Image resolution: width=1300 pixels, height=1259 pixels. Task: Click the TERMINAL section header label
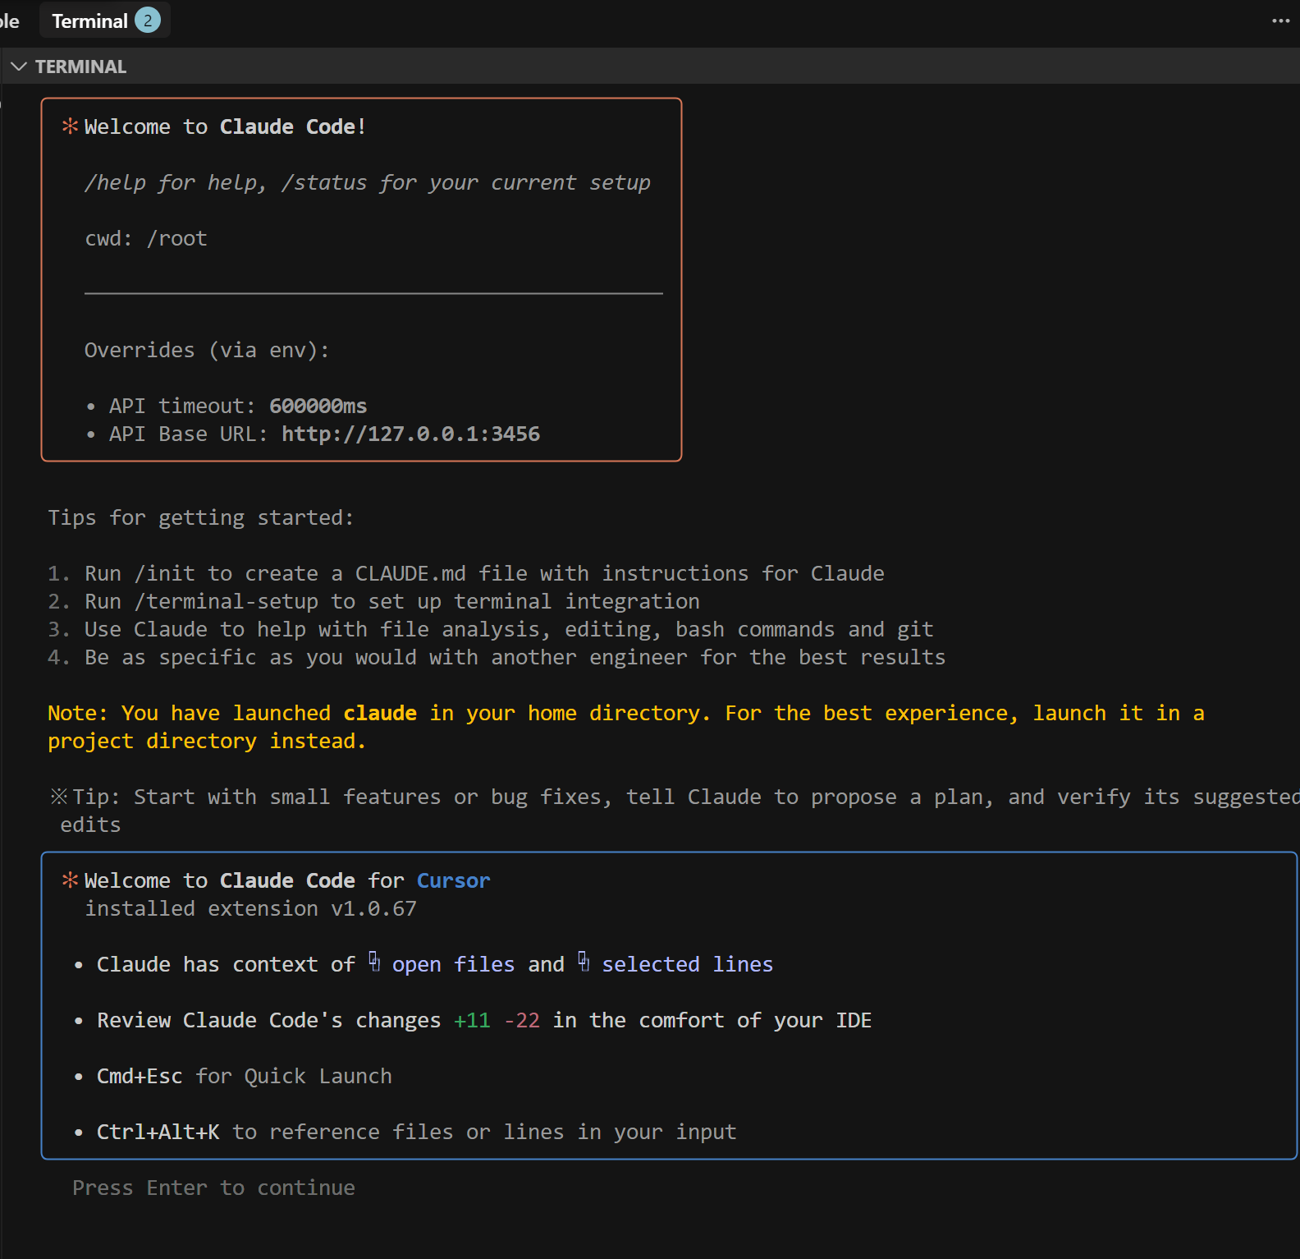click(80, 67)
